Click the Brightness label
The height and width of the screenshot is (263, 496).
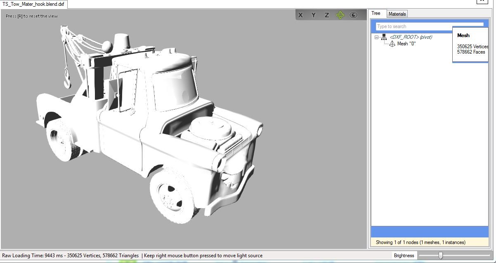point(404,256)
